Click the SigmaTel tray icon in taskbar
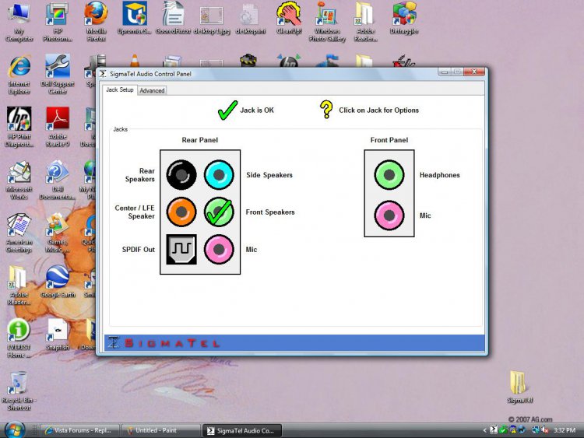 [x=494, y=429]
